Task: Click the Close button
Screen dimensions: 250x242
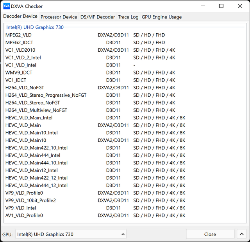Action: coord(210,234)
